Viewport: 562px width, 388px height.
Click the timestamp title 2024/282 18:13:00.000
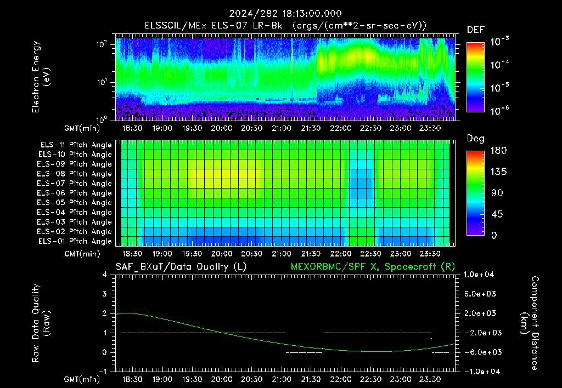point(285,14)
